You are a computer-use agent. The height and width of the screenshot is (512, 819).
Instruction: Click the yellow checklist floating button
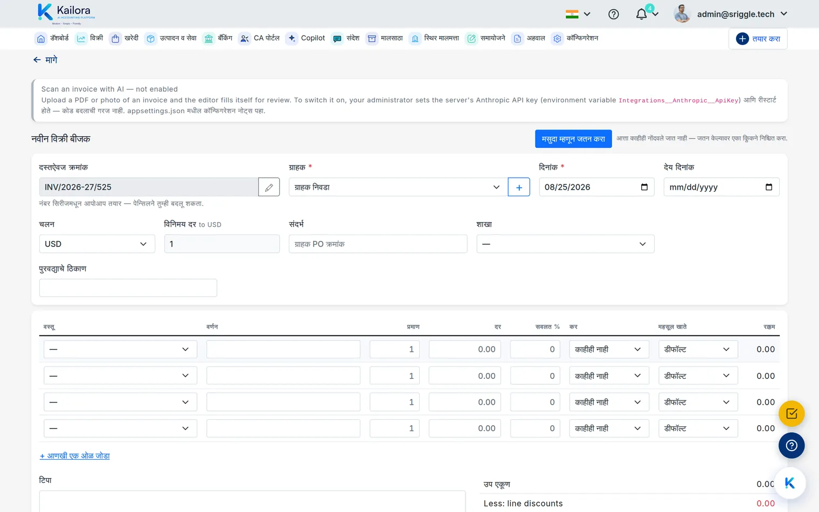point(792,414)
